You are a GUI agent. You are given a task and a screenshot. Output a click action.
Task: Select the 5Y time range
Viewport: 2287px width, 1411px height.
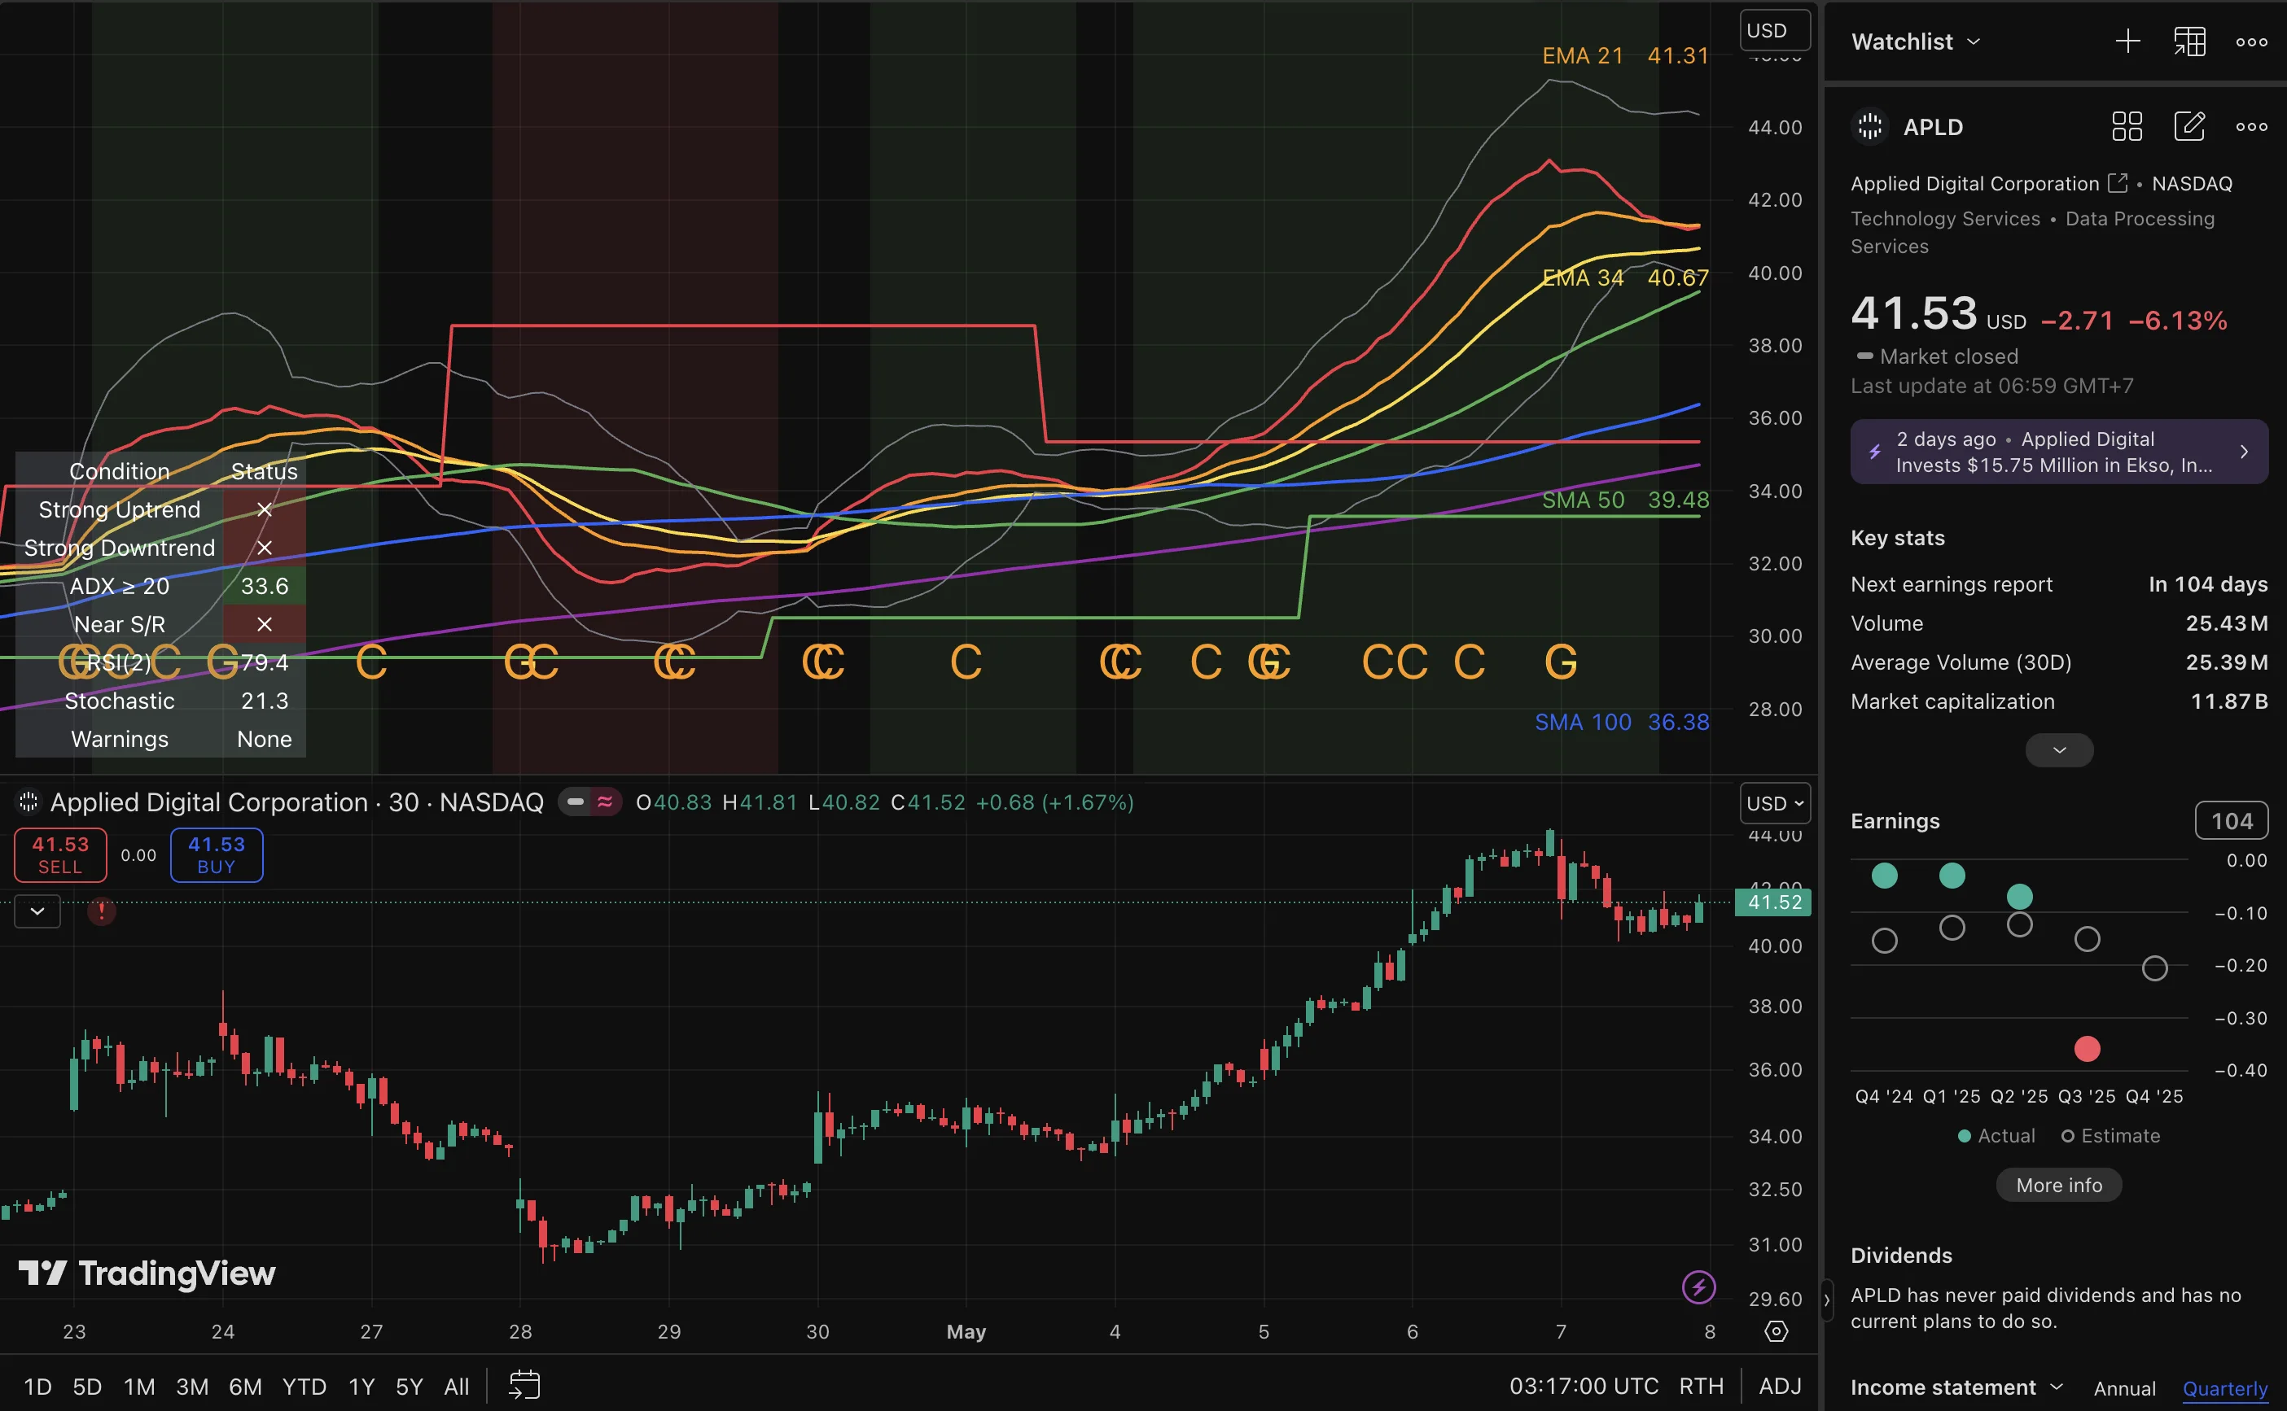409,1387
